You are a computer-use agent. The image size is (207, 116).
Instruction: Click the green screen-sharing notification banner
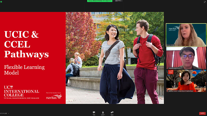point(100,1)
